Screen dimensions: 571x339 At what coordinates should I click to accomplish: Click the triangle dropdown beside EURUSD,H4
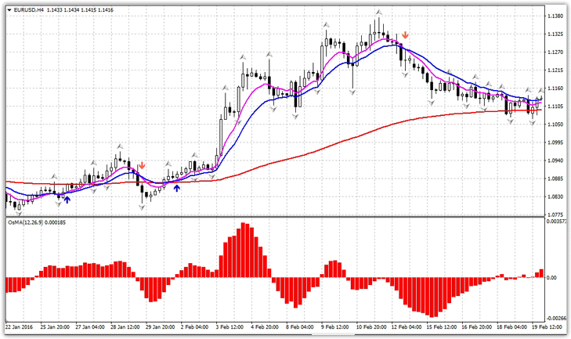point(9,10)
